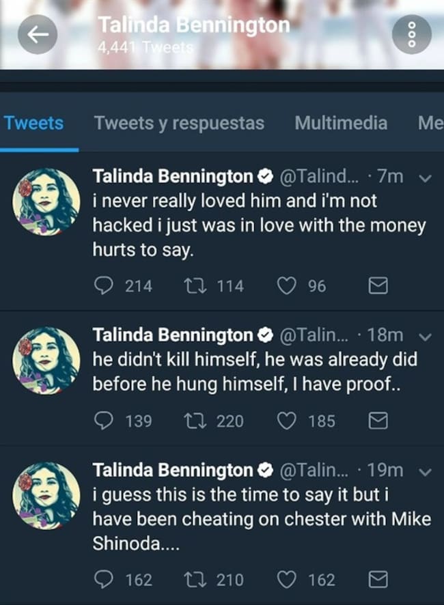The height and width of the screenshot is (605, 444).
Task: Share the 7m tweet via message
Action: (378, 286)
